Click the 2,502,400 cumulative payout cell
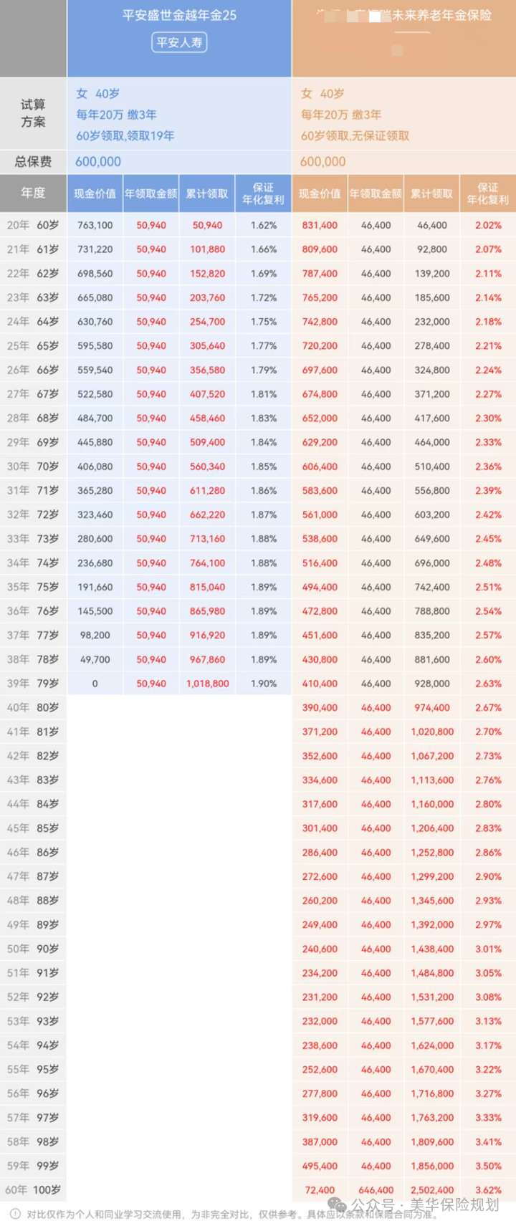This screenshot has width=516, height=1226. click(x=432, y=1189)
